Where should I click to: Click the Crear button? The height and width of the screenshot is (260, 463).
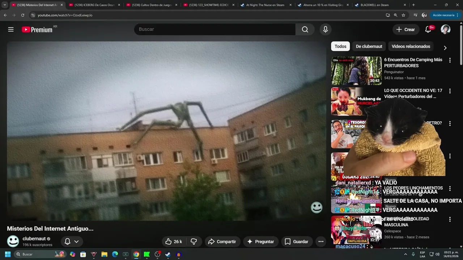coord(406,30)
